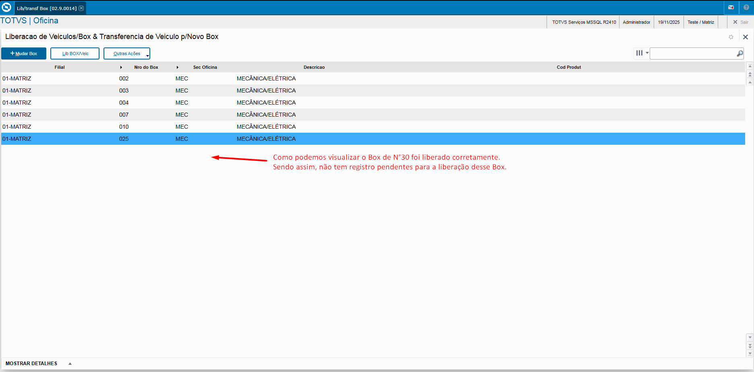Click the Descricao column header
This screenshot has height=372, width=754.
(x=314, y=67)
